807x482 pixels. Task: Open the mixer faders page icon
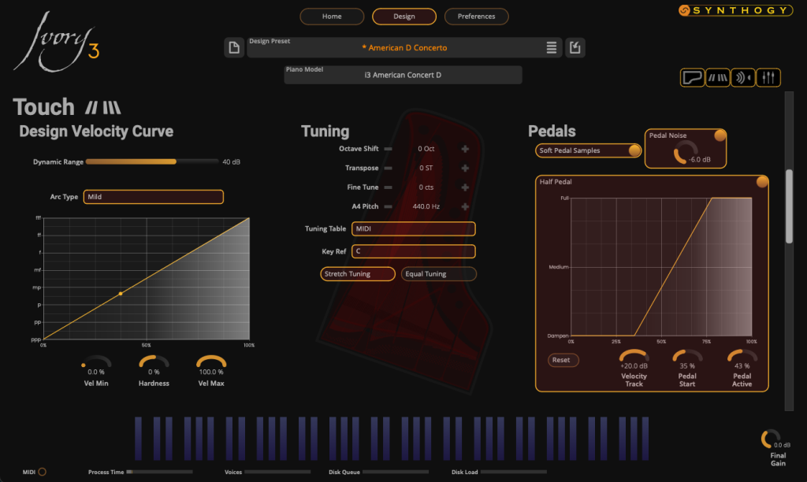coord(768,78)
